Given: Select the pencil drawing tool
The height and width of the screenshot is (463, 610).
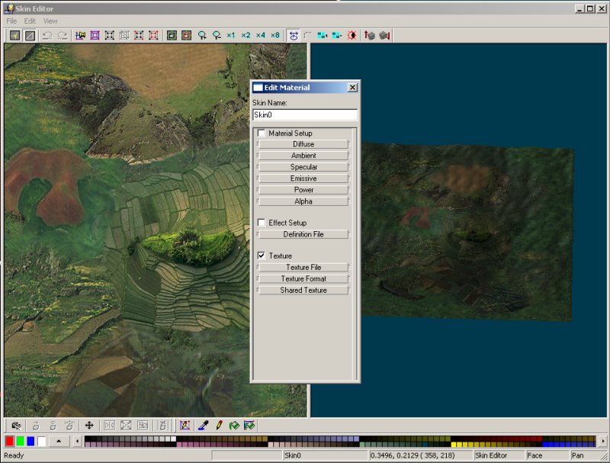Looking at the screenshot, I should click(218, 425).
